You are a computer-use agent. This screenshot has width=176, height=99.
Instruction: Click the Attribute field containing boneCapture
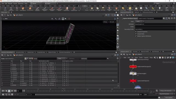[155, 24]
